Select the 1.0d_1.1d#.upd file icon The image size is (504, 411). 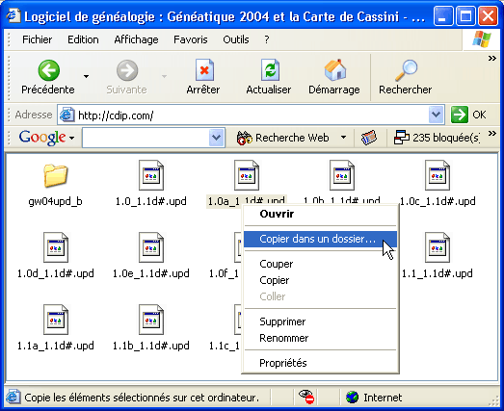56,247
